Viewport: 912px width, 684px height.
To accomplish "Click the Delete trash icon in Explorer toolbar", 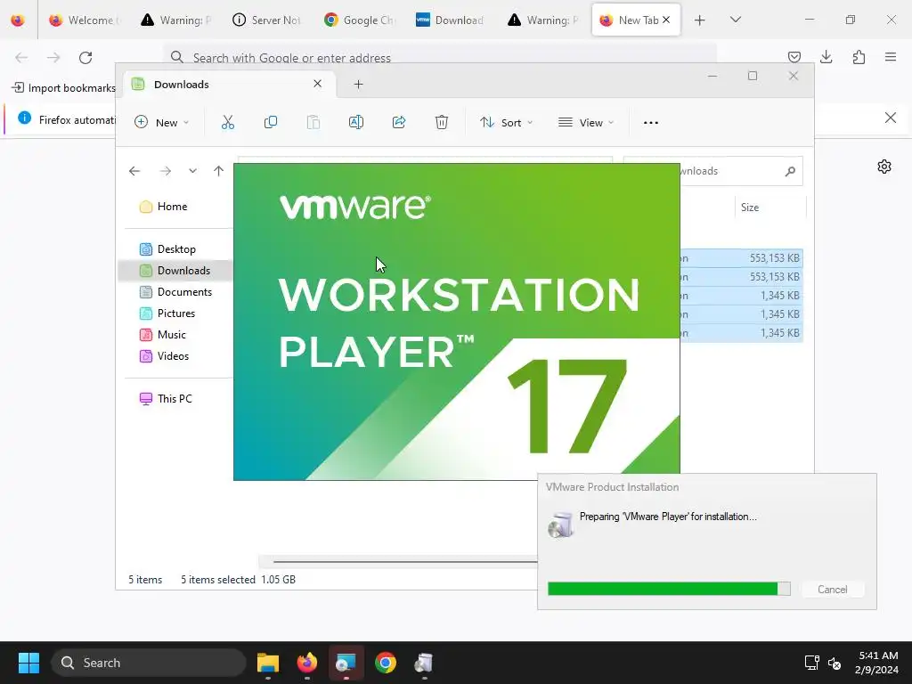I will [442, 122].
